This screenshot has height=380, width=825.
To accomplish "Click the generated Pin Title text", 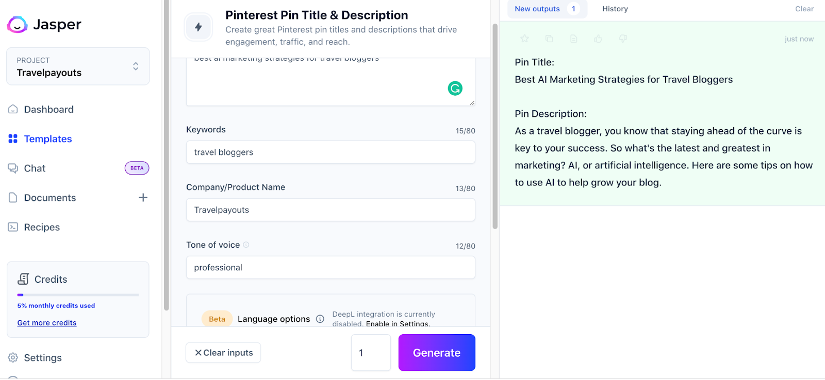I will (x=624, y=79).
